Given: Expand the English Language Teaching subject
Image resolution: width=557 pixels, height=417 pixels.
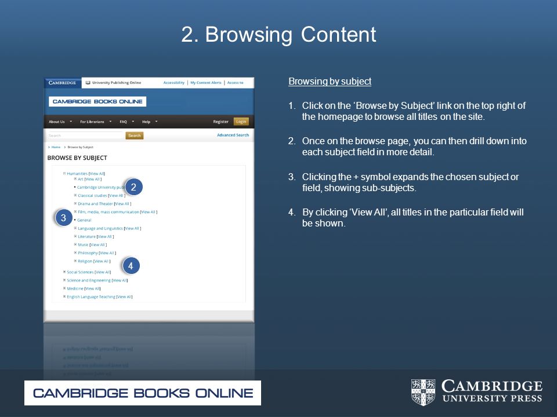Looking at the screenshot, I should 64,297.
